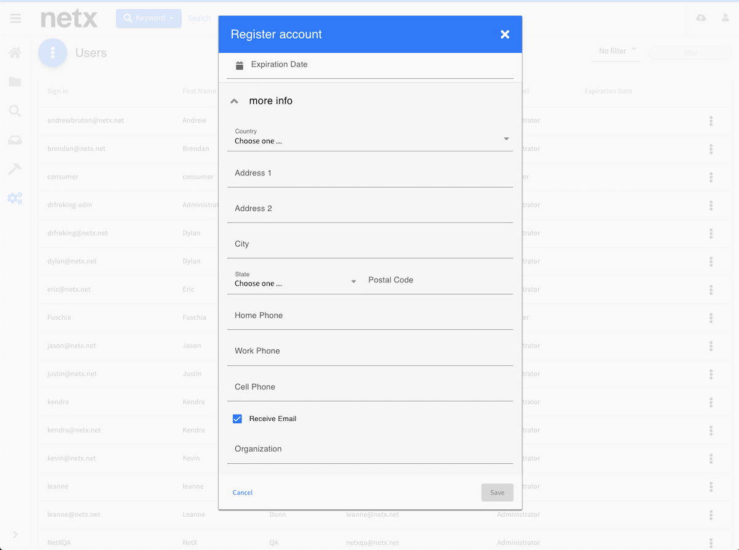739x550 pixels.
Task: Click the netx logo
Action: coord(69,18)
